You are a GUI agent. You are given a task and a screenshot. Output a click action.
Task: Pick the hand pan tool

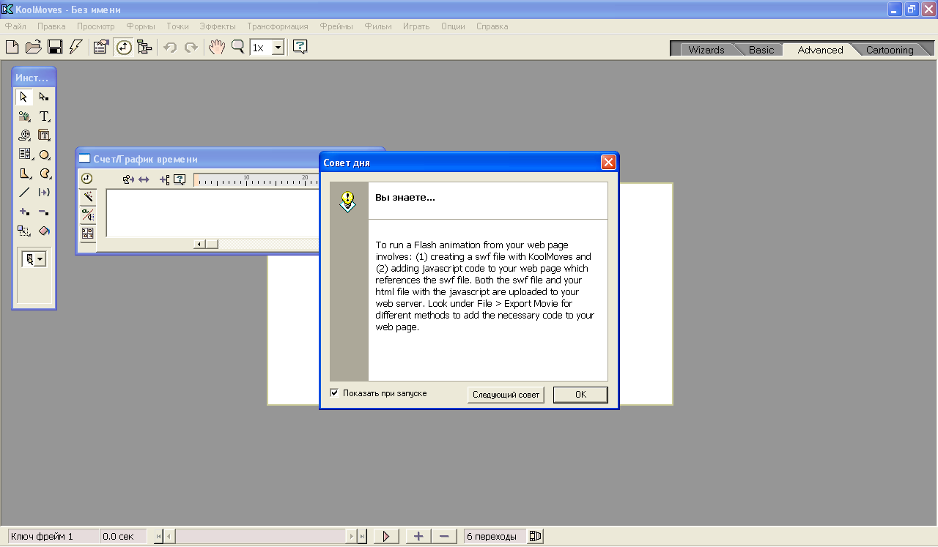tap(216, 47)
